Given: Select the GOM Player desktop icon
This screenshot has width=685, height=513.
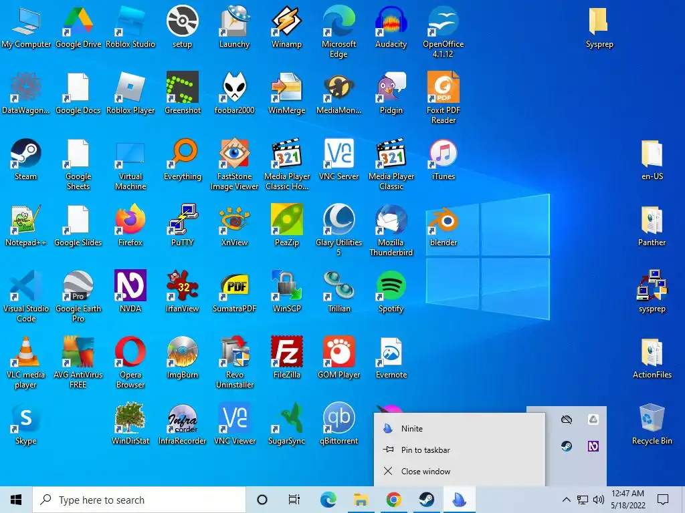Looking at the screenshot, I should pyautogui.click(x=339, y=358).
